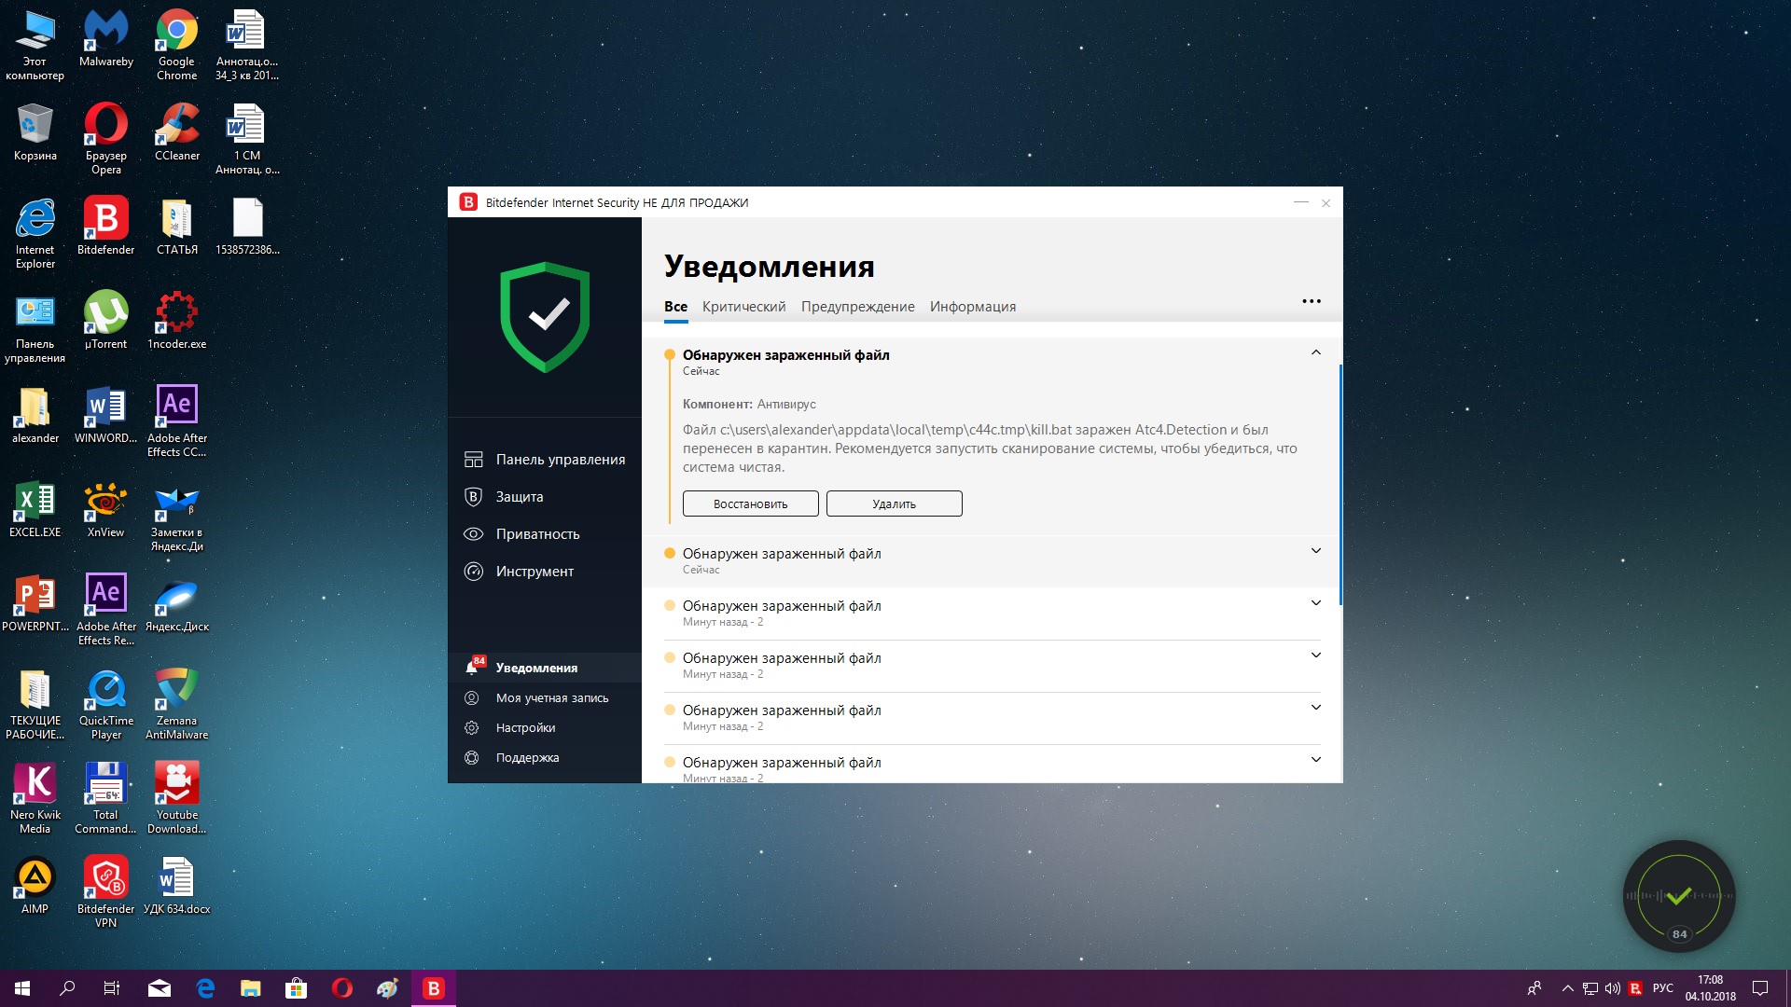This screenshot has height=1007, width=1791.
Task: Open the Dashboard panel icon in sidebar
Action: pos(473,460)
